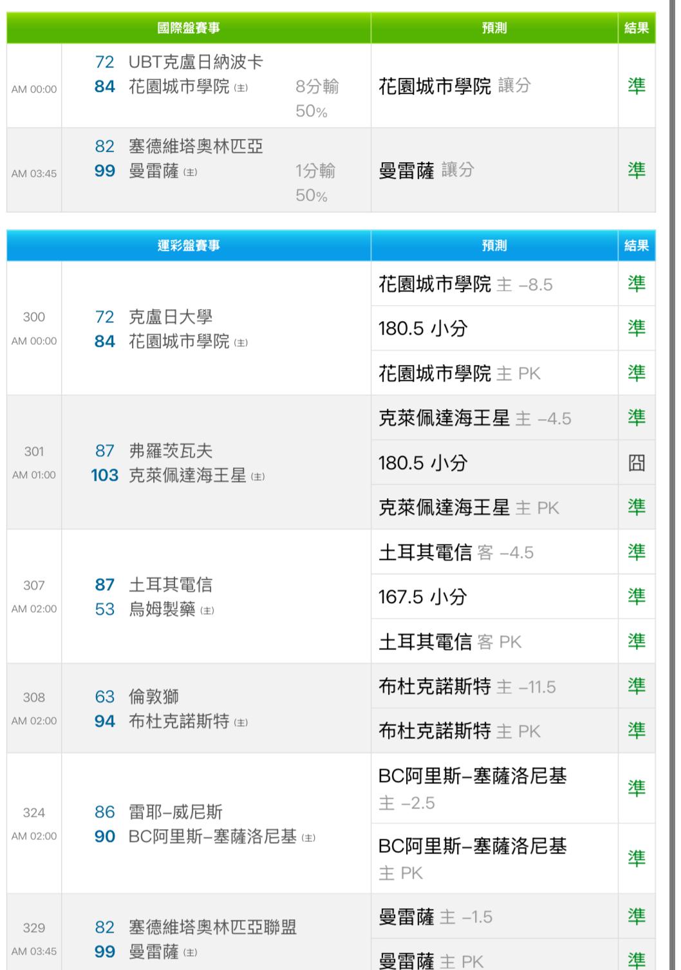
Task: Click the 8分輸 50% spread text
Action: pos(317,98)
